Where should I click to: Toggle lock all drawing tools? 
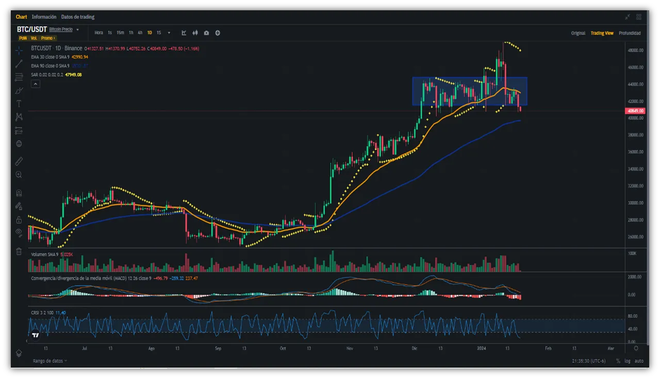click(19, 219)
